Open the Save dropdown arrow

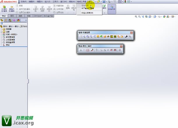tap(107, 1)
